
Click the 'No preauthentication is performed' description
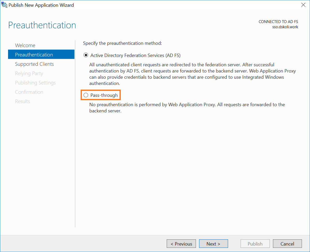tap(187, 108)
